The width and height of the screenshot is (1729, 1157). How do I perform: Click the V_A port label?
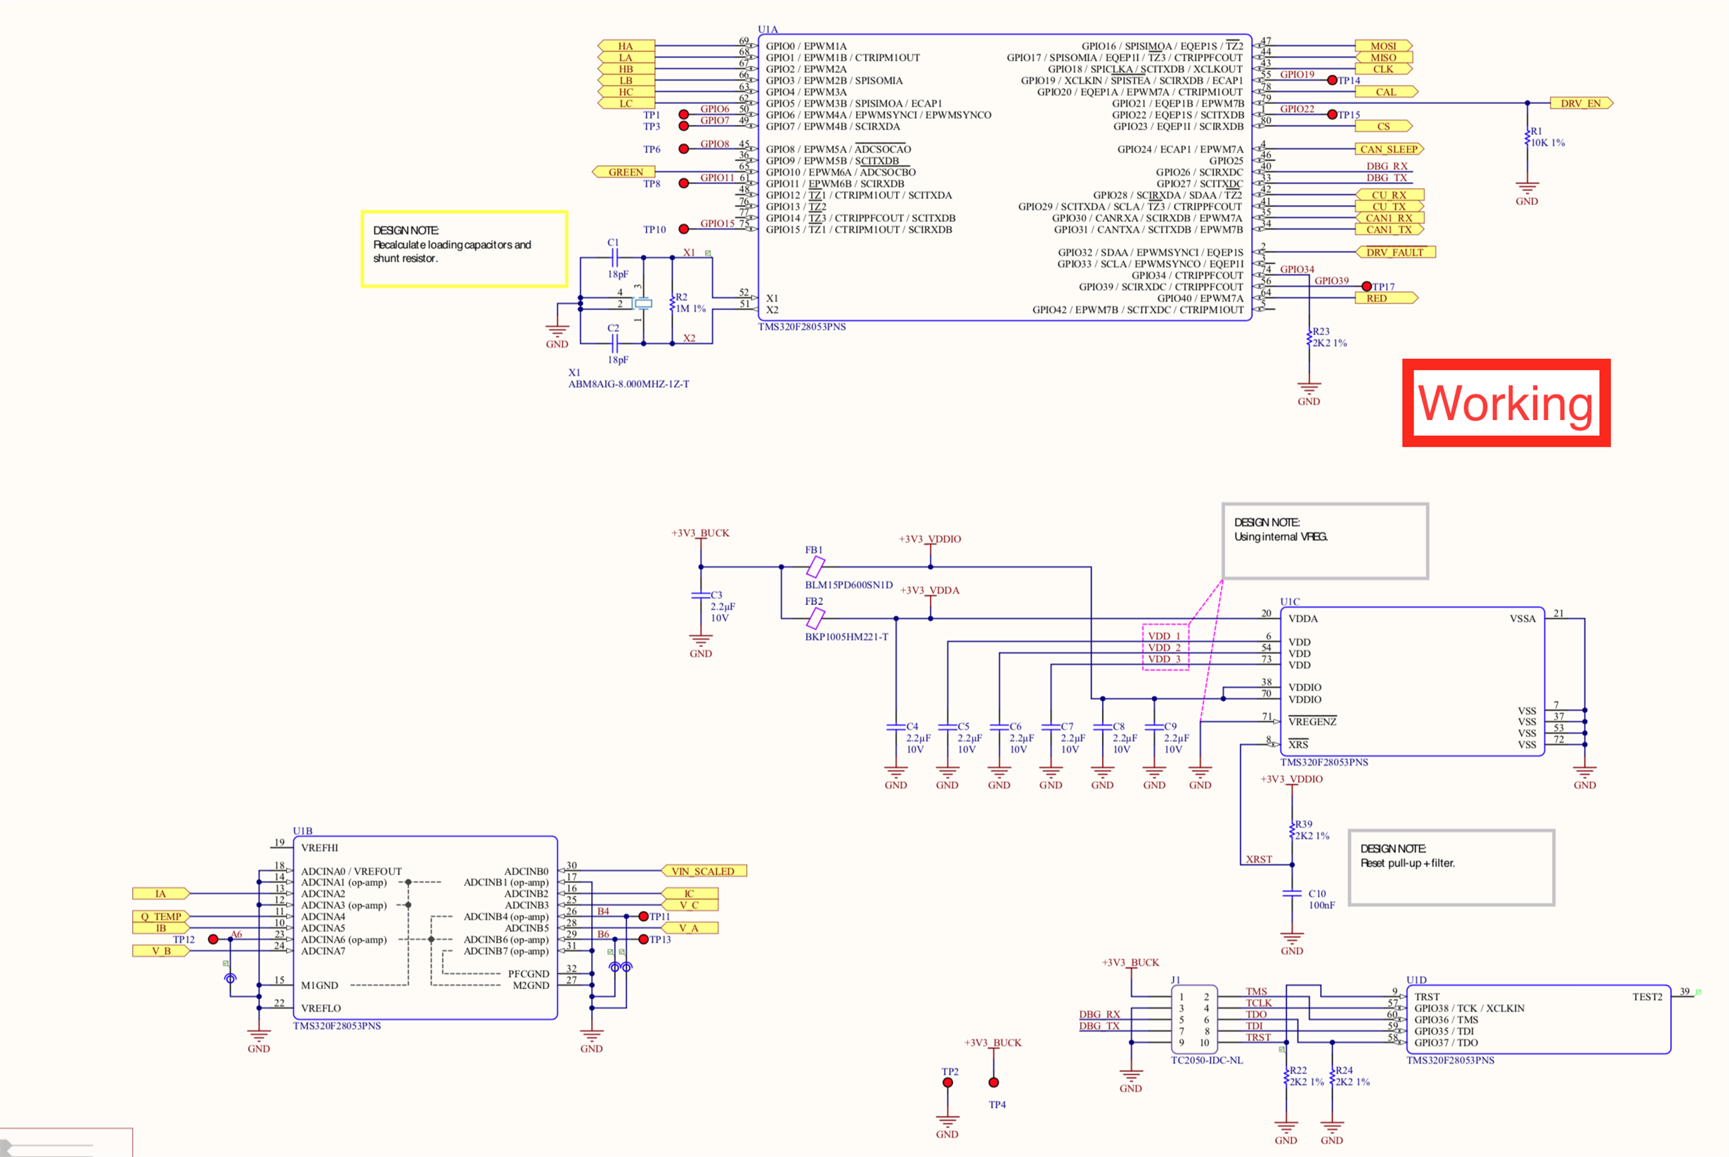(x=689, y=928)
